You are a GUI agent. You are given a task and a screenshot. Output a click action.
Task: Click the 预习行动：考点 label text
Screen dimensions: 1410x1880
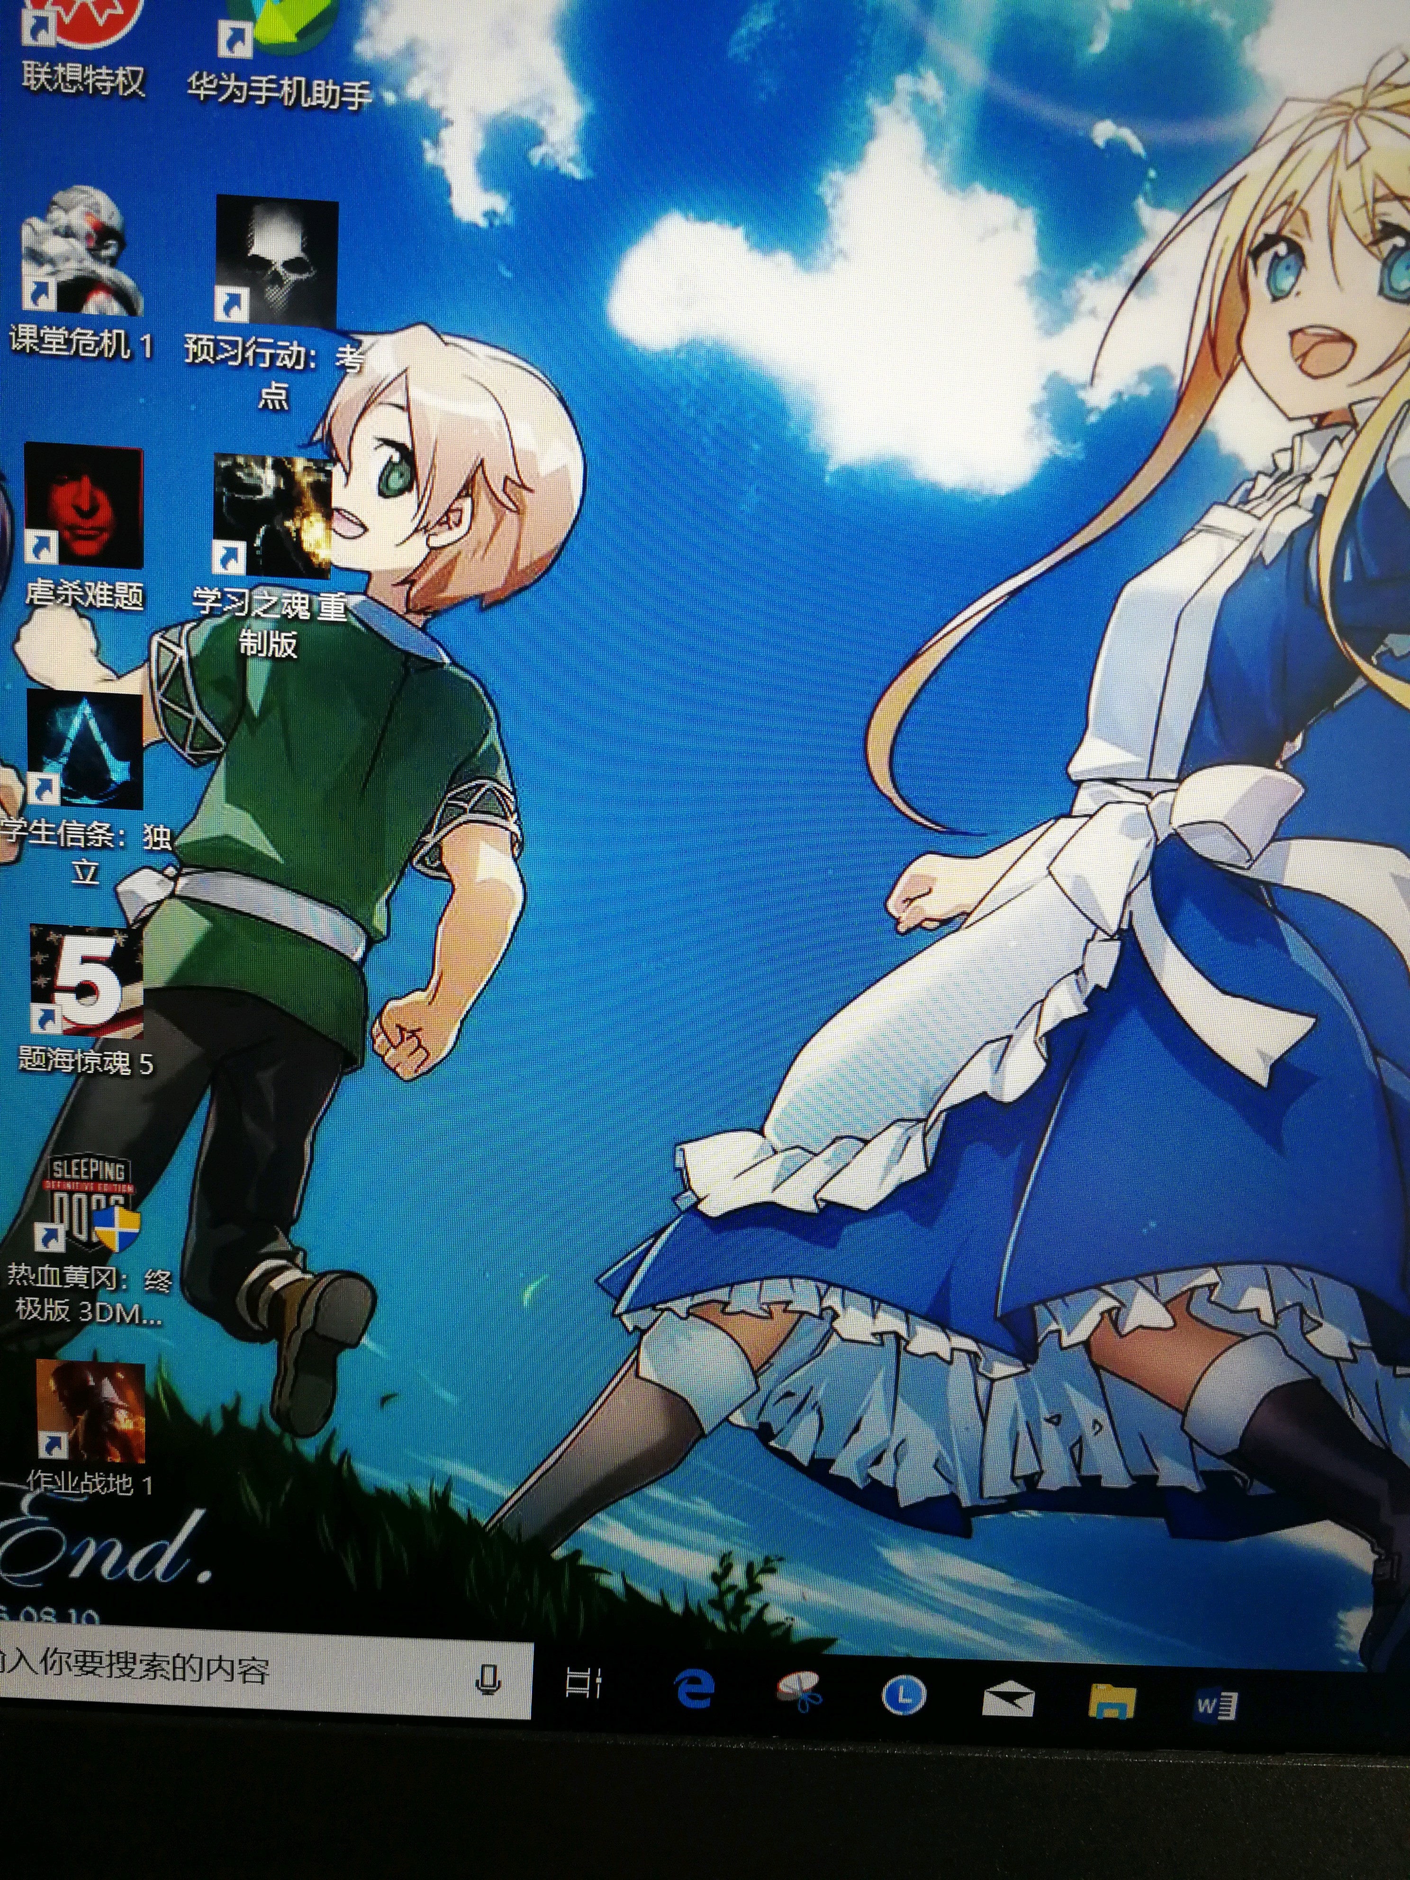(x=274, y=372)
